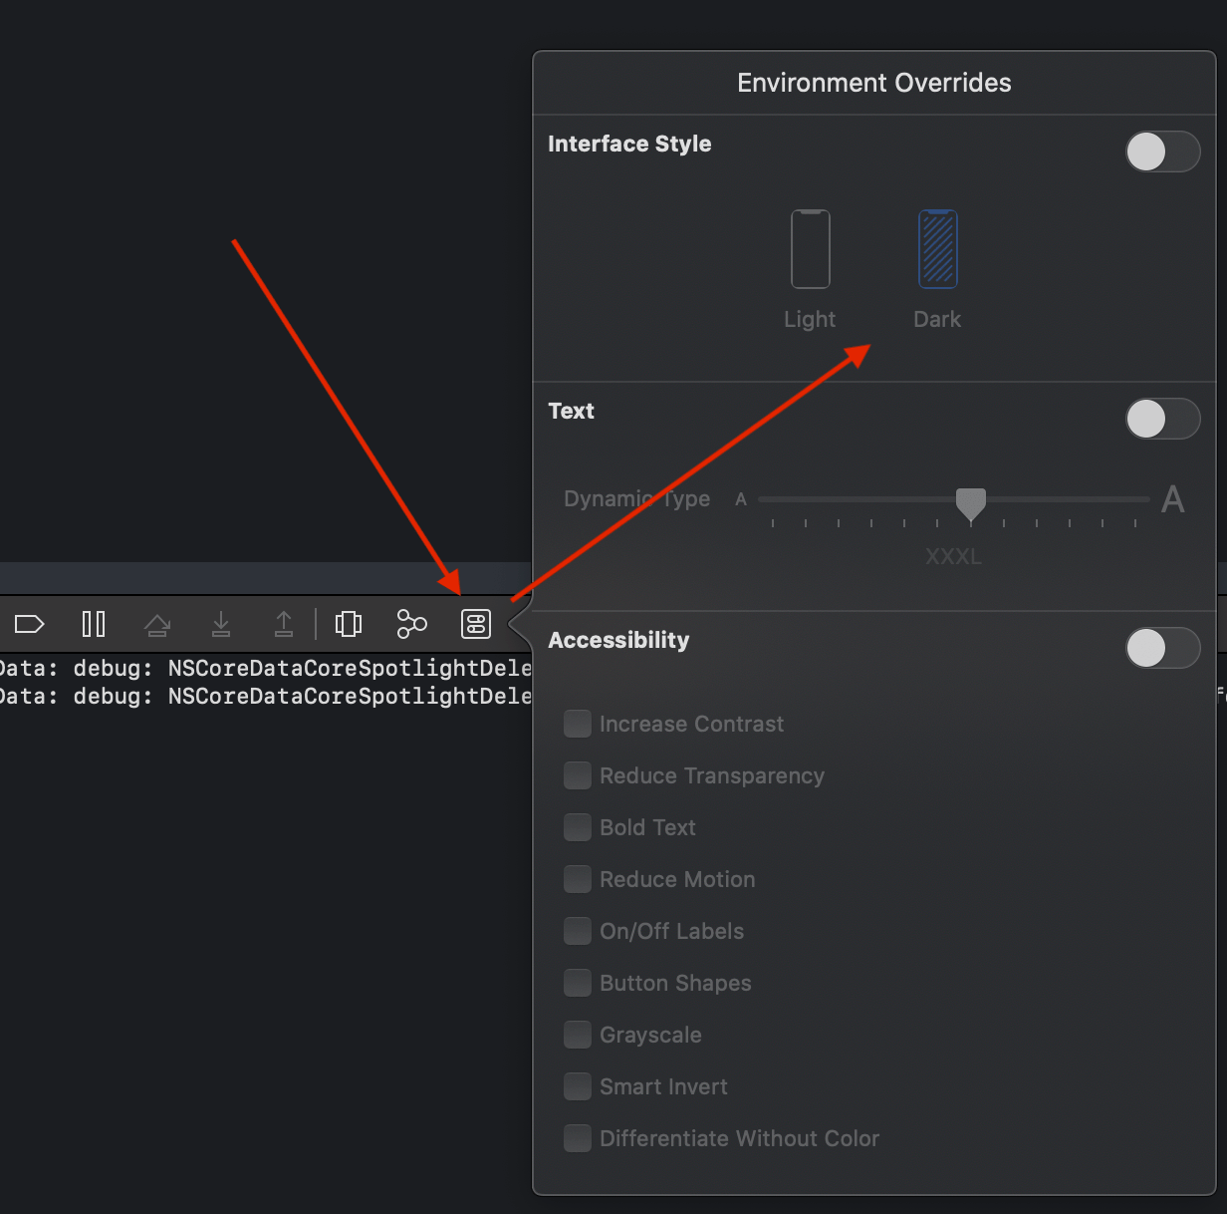Screen dimensions: 1227x1214
Task: Click the Environment Overrides icon
Action: (476, 625)
